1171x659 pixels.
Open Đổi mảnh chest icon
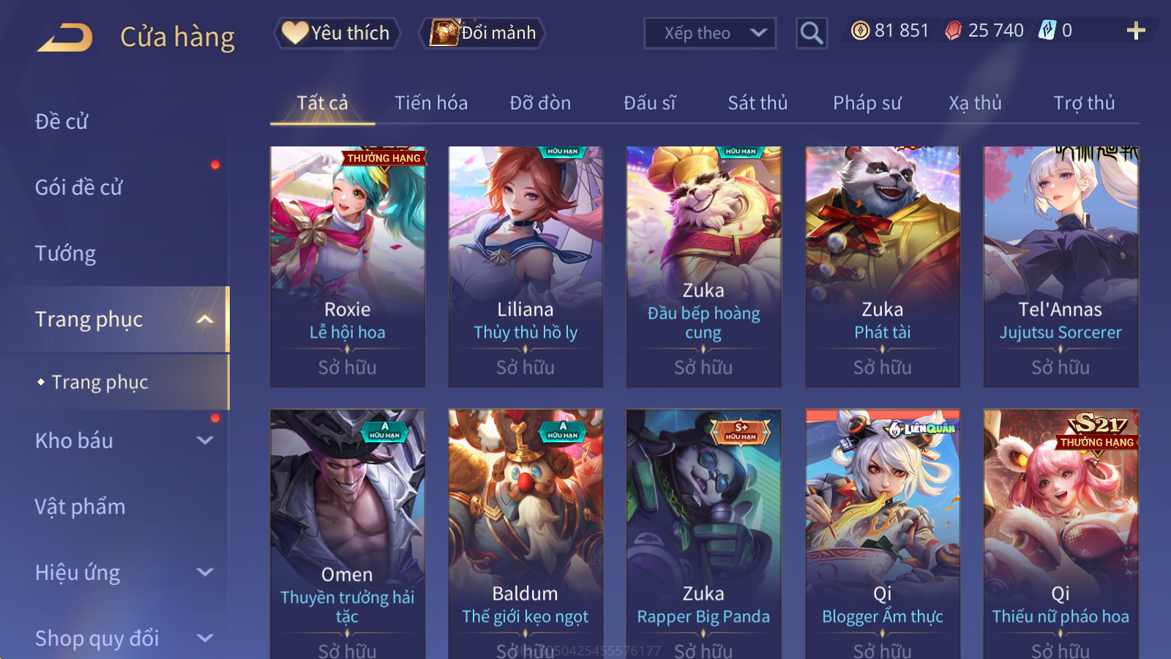(482, 33)
